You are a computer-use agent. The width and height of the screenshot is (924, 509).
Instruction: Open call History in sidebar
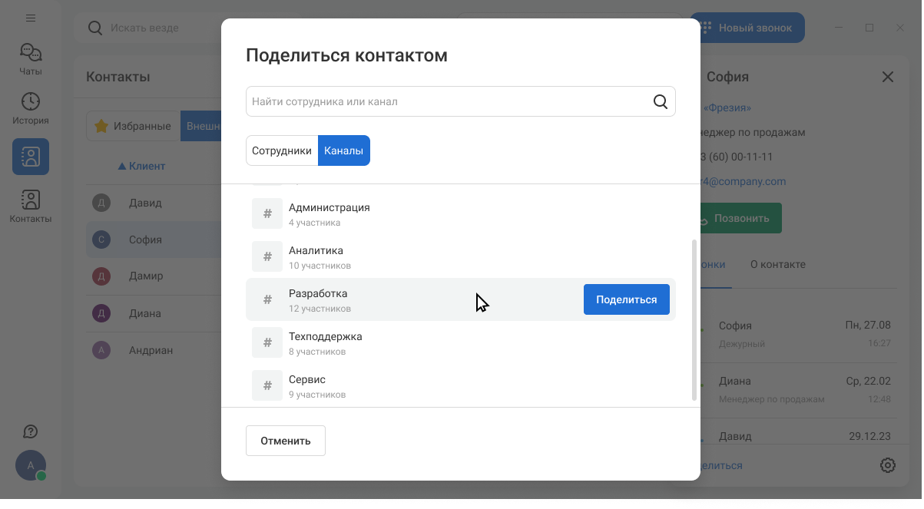point(31,108)
